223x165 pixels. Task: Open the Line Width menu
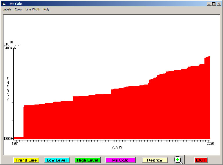pyautogui.click(x=33, y=9)
